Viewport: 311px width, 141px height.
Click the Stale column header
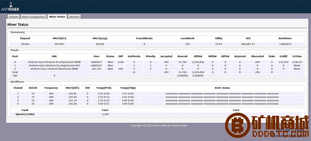pyautogui.click(x=272, y=56)
